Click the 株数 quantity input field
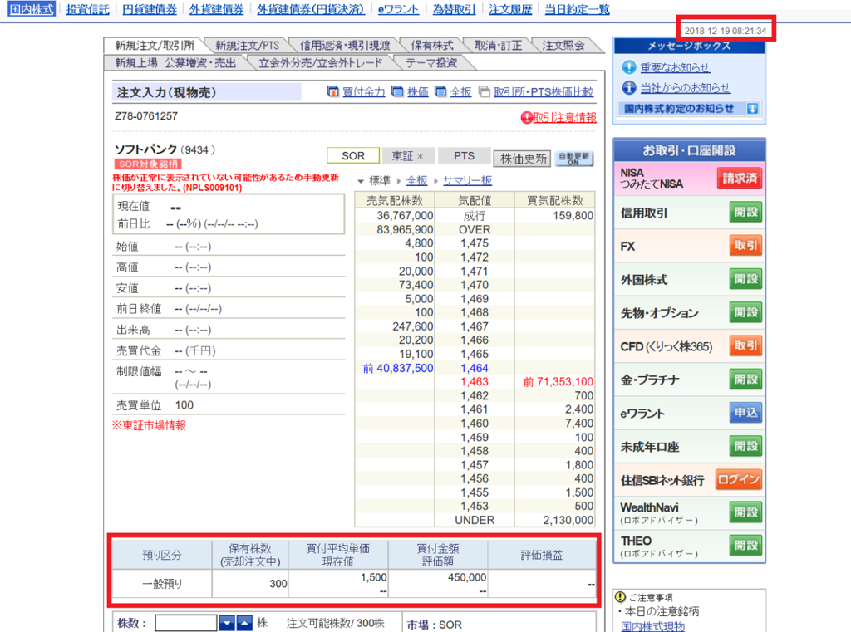The height and width of the screenshot is (632, 851). point(185,623)
